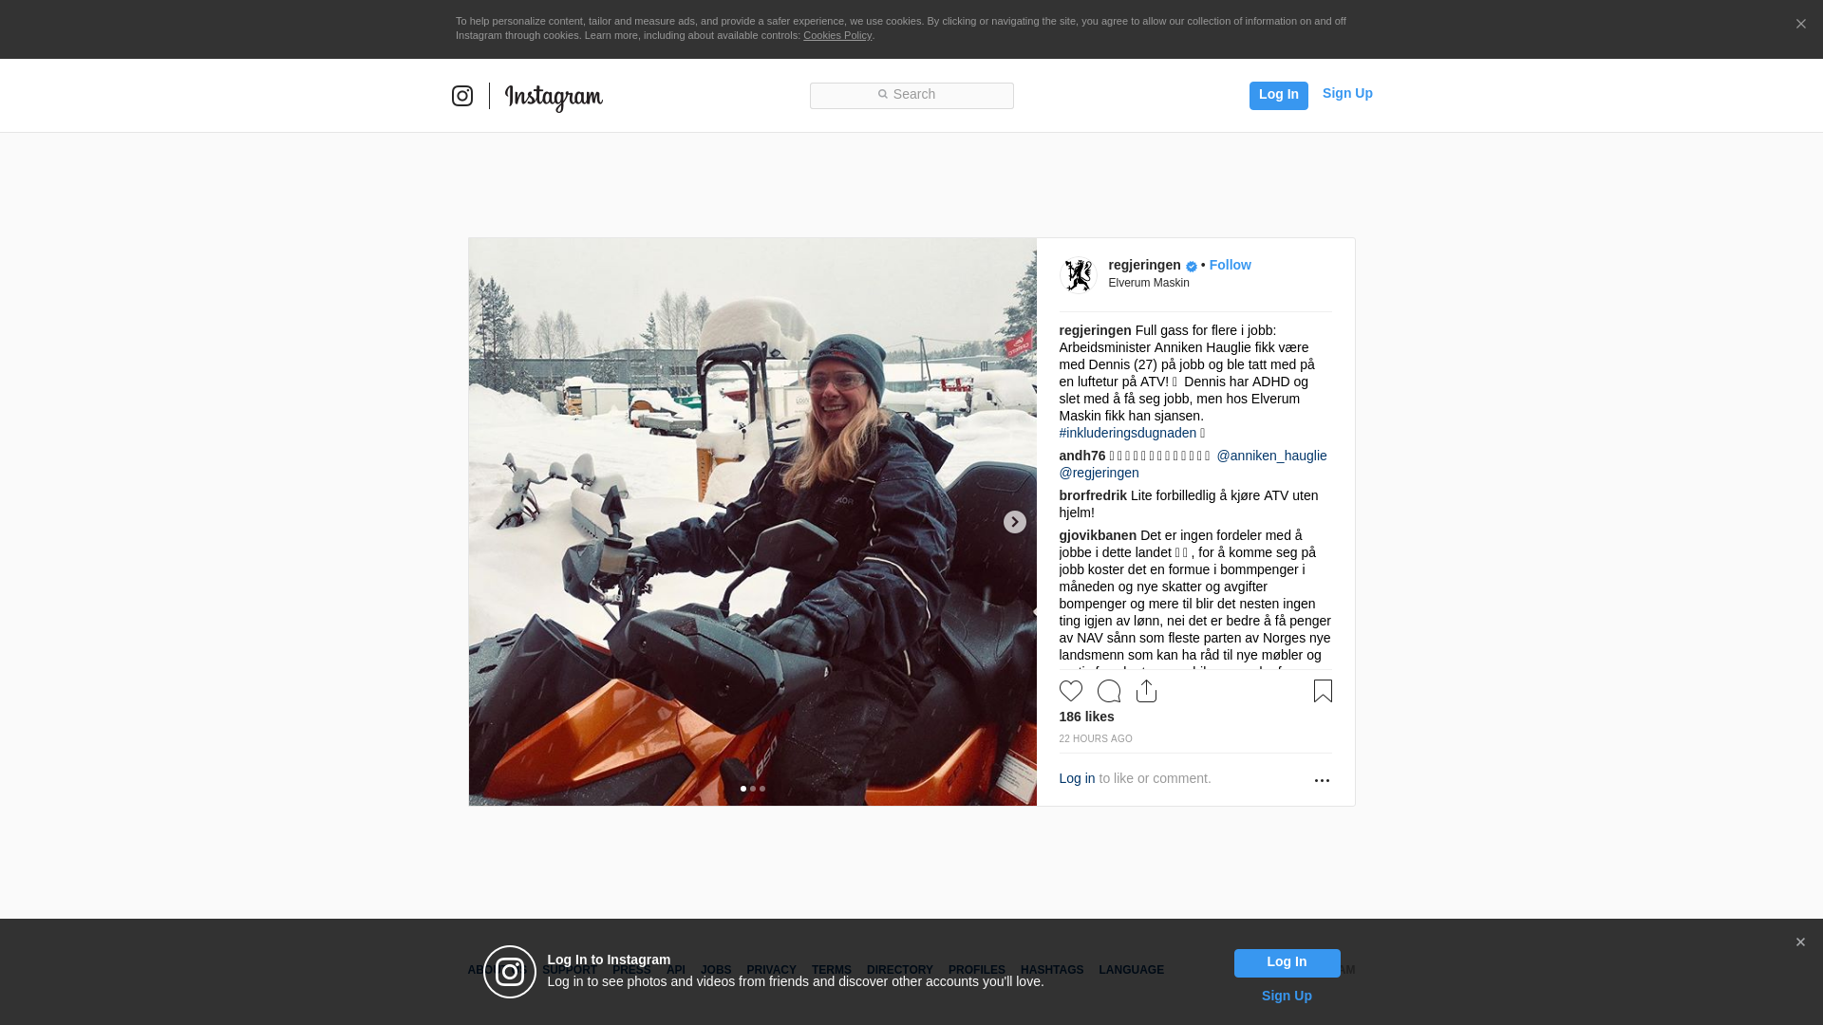The width and height of the screenshot is (1823, 1025).
Task: Open the PRIVACY footer link
Action: (x=771, y=970)
